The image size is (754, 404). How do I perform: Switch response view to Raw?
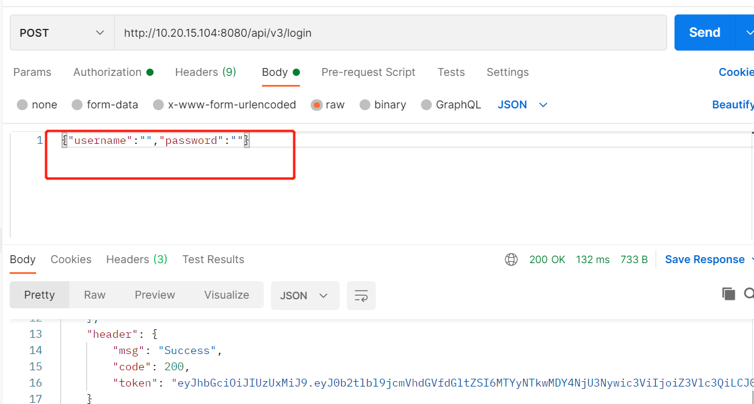(x=95, y=295)
